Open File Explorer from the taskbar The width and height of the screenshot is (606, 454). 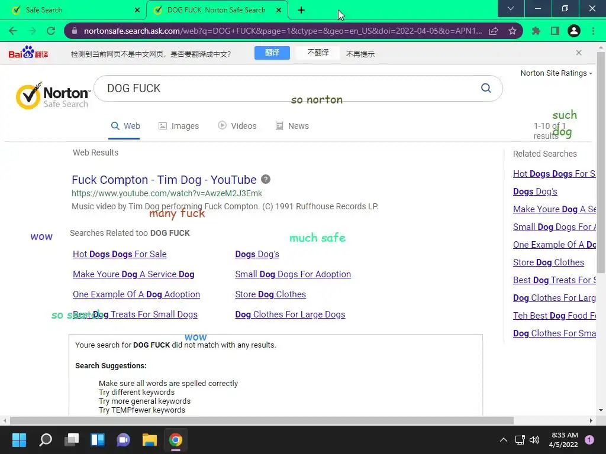click(x=150, y=440)
